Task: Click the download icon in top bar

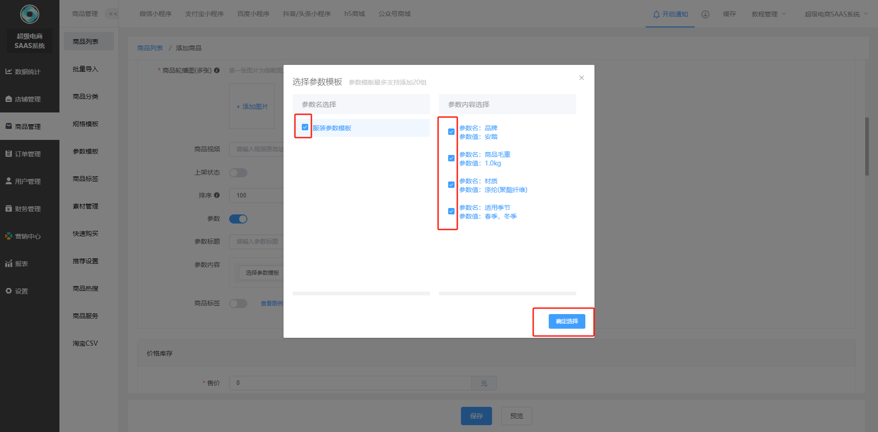Action: click(705, 14)
